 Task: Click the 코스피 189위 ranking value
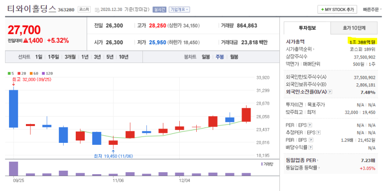pos(363,50)
